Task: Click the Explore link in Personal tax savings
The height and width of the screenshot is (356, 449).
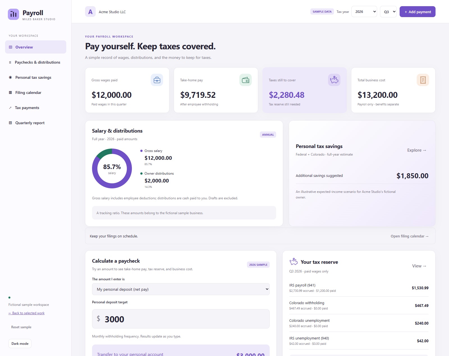Action: point(417,150)
